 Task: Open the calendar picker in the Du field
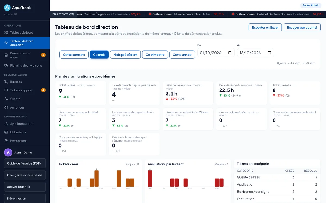pos(230,53)
